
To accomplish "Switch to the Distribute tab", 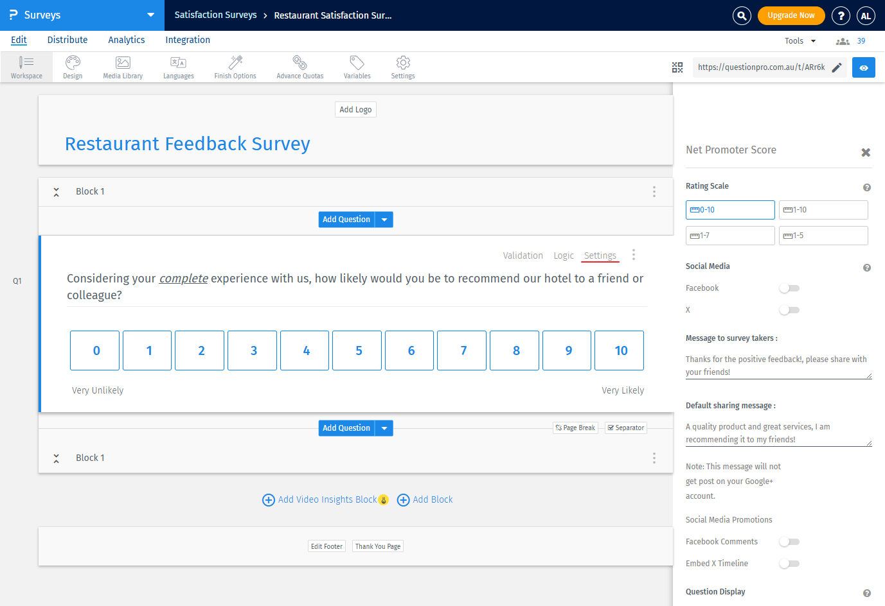I will point(67,40).
